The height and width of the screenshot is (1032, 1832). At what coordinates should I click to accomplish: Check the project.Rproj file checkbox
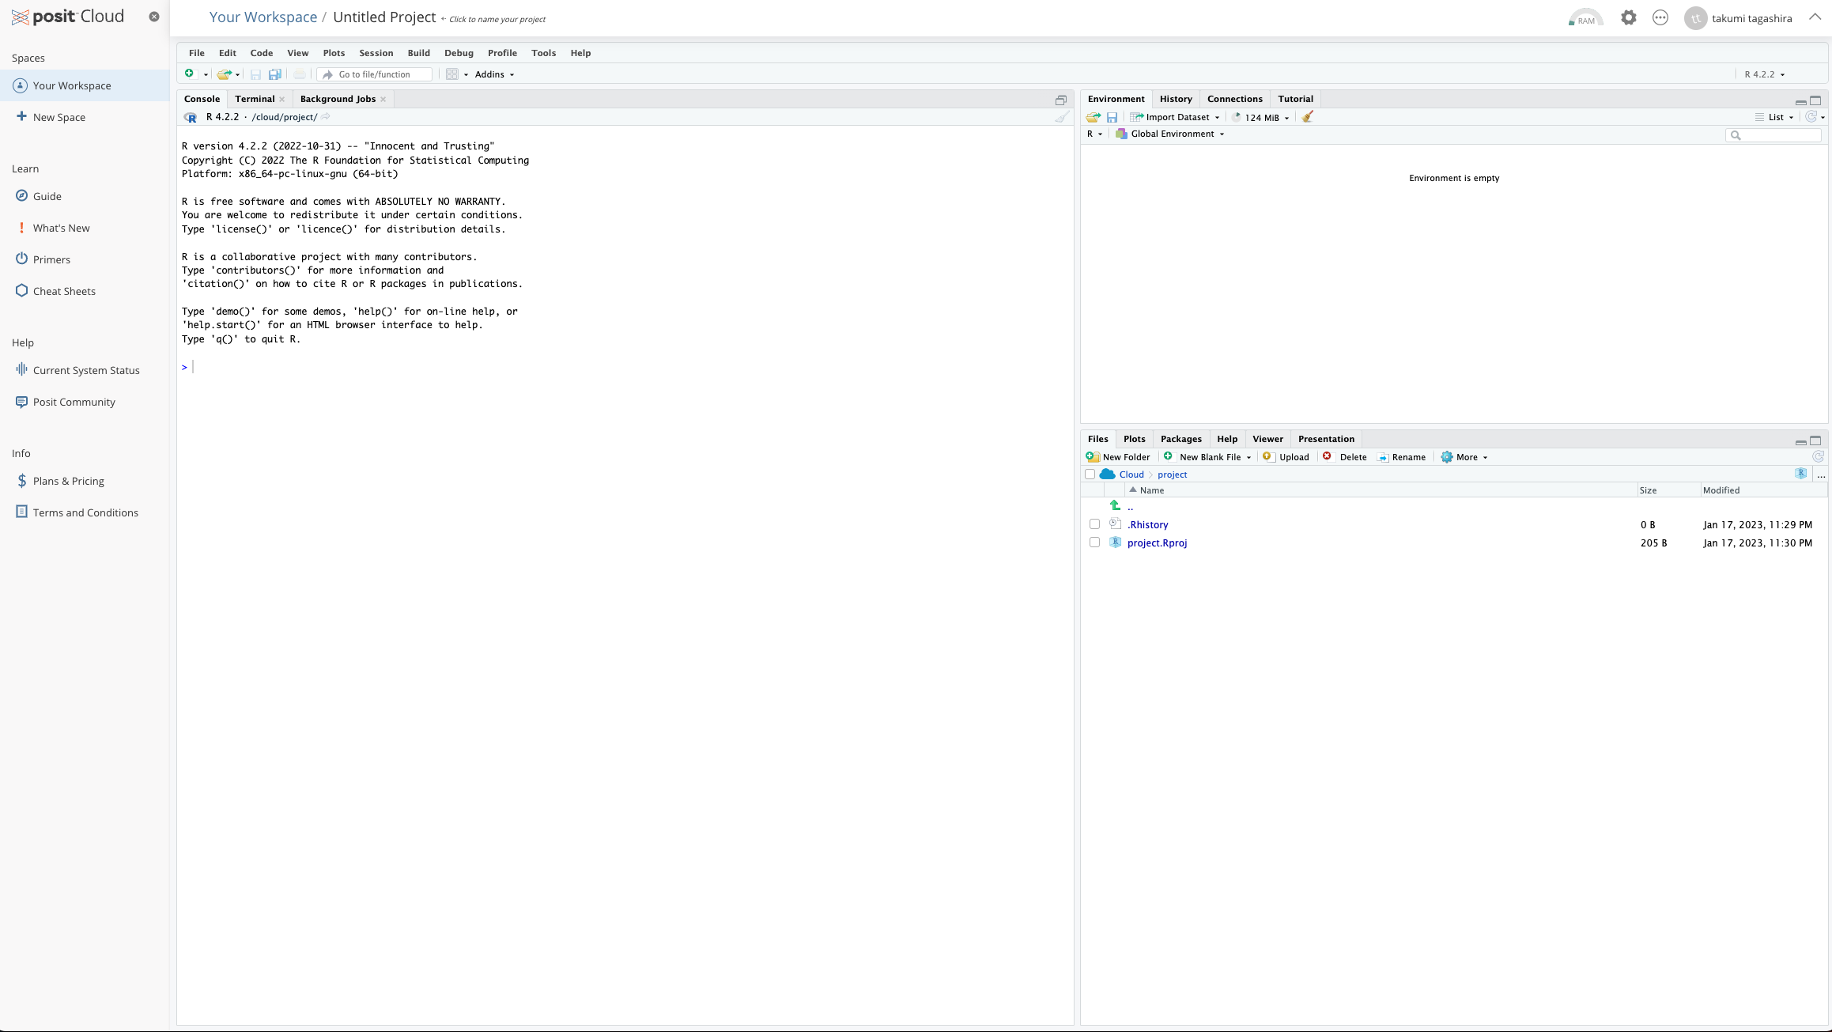[x=1094, y=542]
